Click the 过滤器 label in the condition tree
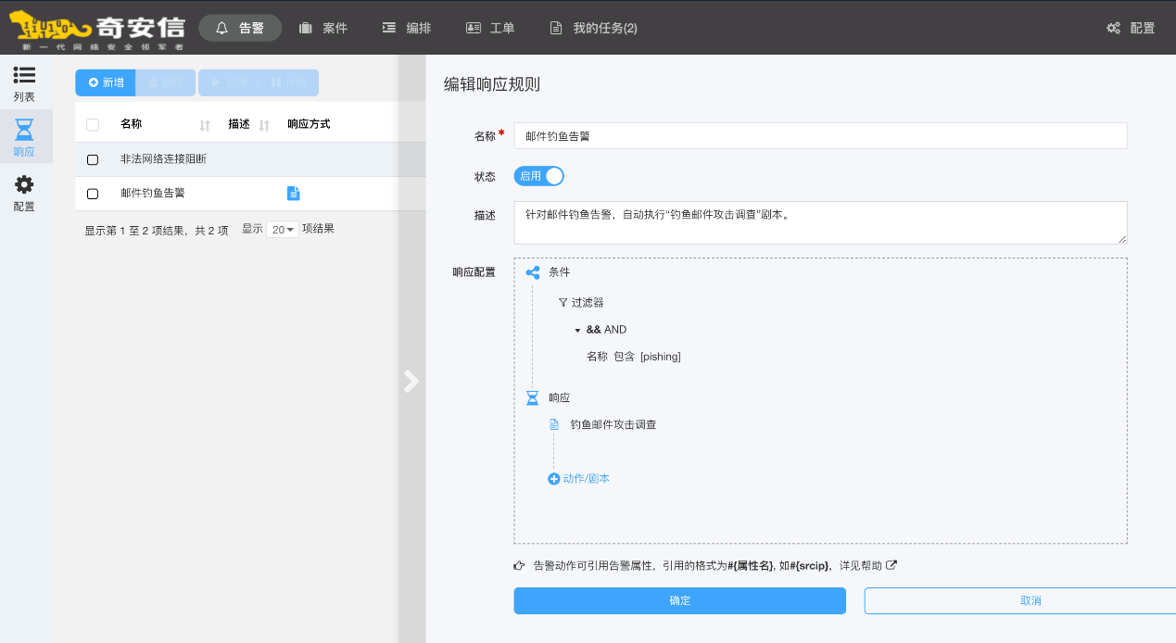 [588, 302]
